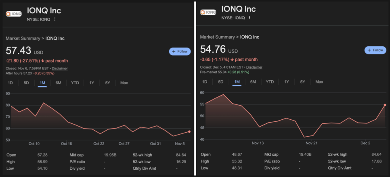Open Disclaimer link next to Dec 5 close
390x177 pixels.
point(254,67)
